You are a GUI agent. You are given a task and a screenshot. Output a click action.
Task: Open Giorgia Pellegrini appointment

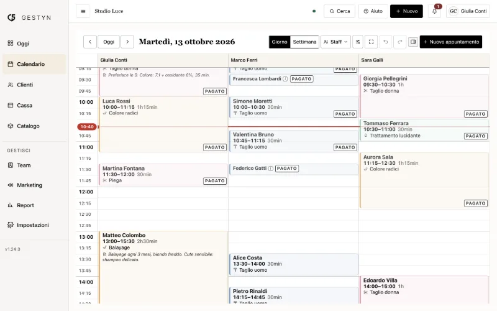[424, 96]
